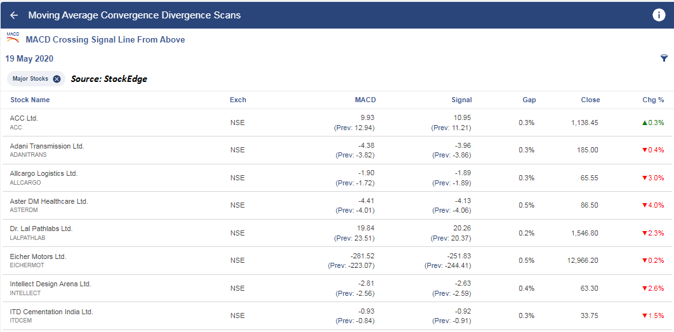Click the MACD scan logo icon
The image size is (674, 332).
13,37
